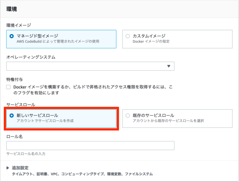Click the オペレーティングシステム combo box field
The image size is (239, 182).
(90, 66)
